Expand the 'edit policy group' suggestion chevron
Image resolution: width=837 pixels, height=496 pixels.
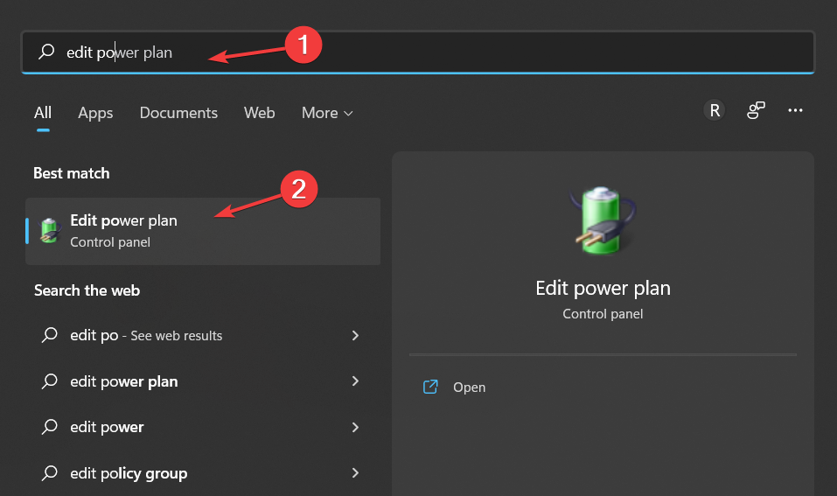point(355,472)
